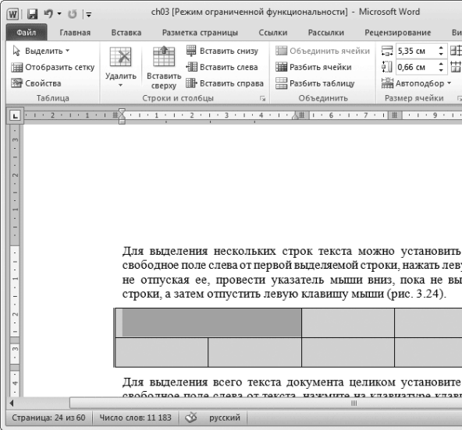Click the Удалить table icon
The width and height of the screenshot is (462, 430).
coord(120,57)
